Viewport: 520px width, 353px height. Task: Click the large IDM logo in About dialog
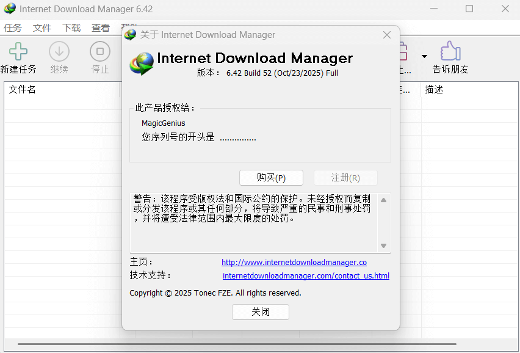(x=142, y=63)
